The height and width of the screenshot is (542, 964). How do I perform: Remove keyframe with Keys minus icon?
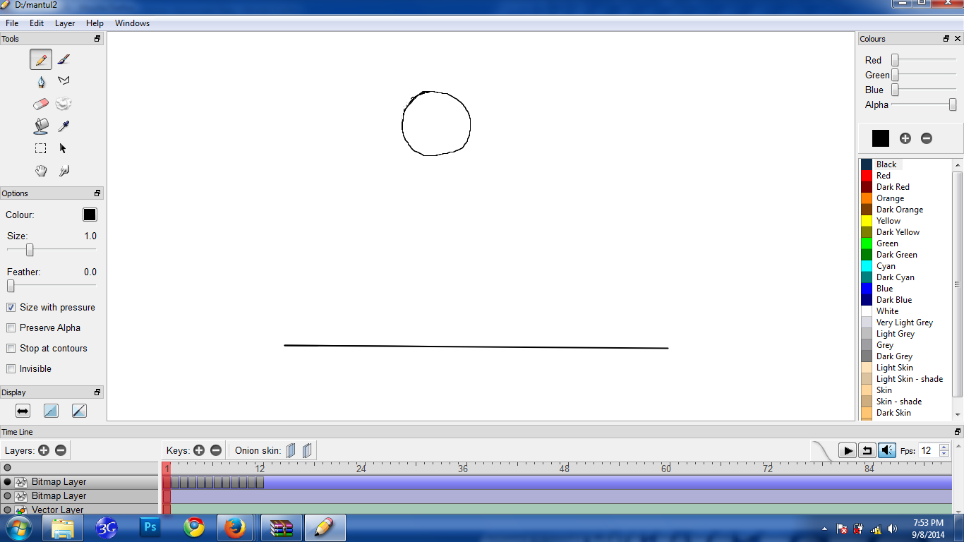pos(216,450)
